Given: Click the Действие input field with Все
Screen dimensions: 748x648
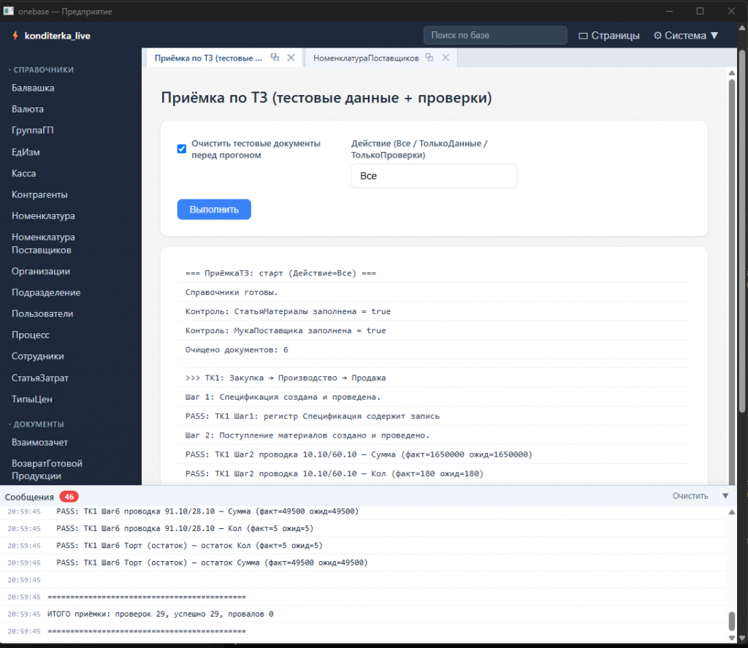Looking at the screenshot, I should 434,176.
